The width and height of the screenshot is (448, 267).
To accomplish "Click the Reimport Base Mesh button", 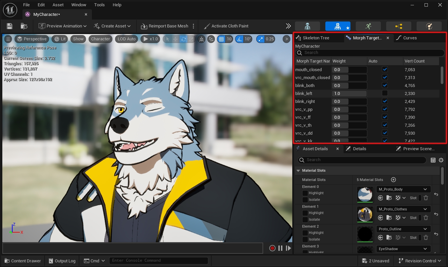I will point(164,26).
